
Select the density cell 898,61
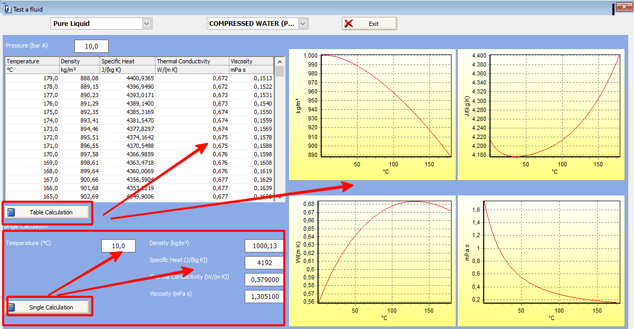click(x=79, y=163)
